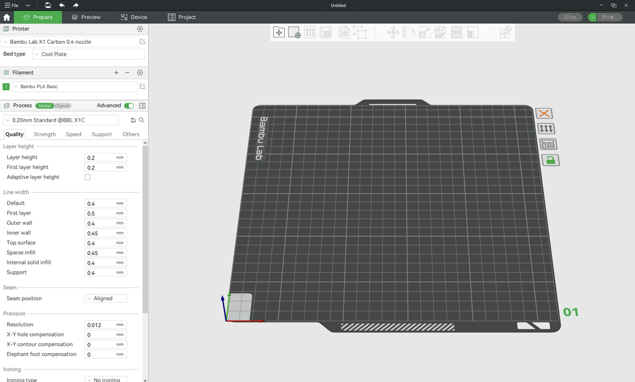This screenshot has width=635, height=382.
Task: Enable the Adaptive layer height checkbox
Action: pos(87,177)
